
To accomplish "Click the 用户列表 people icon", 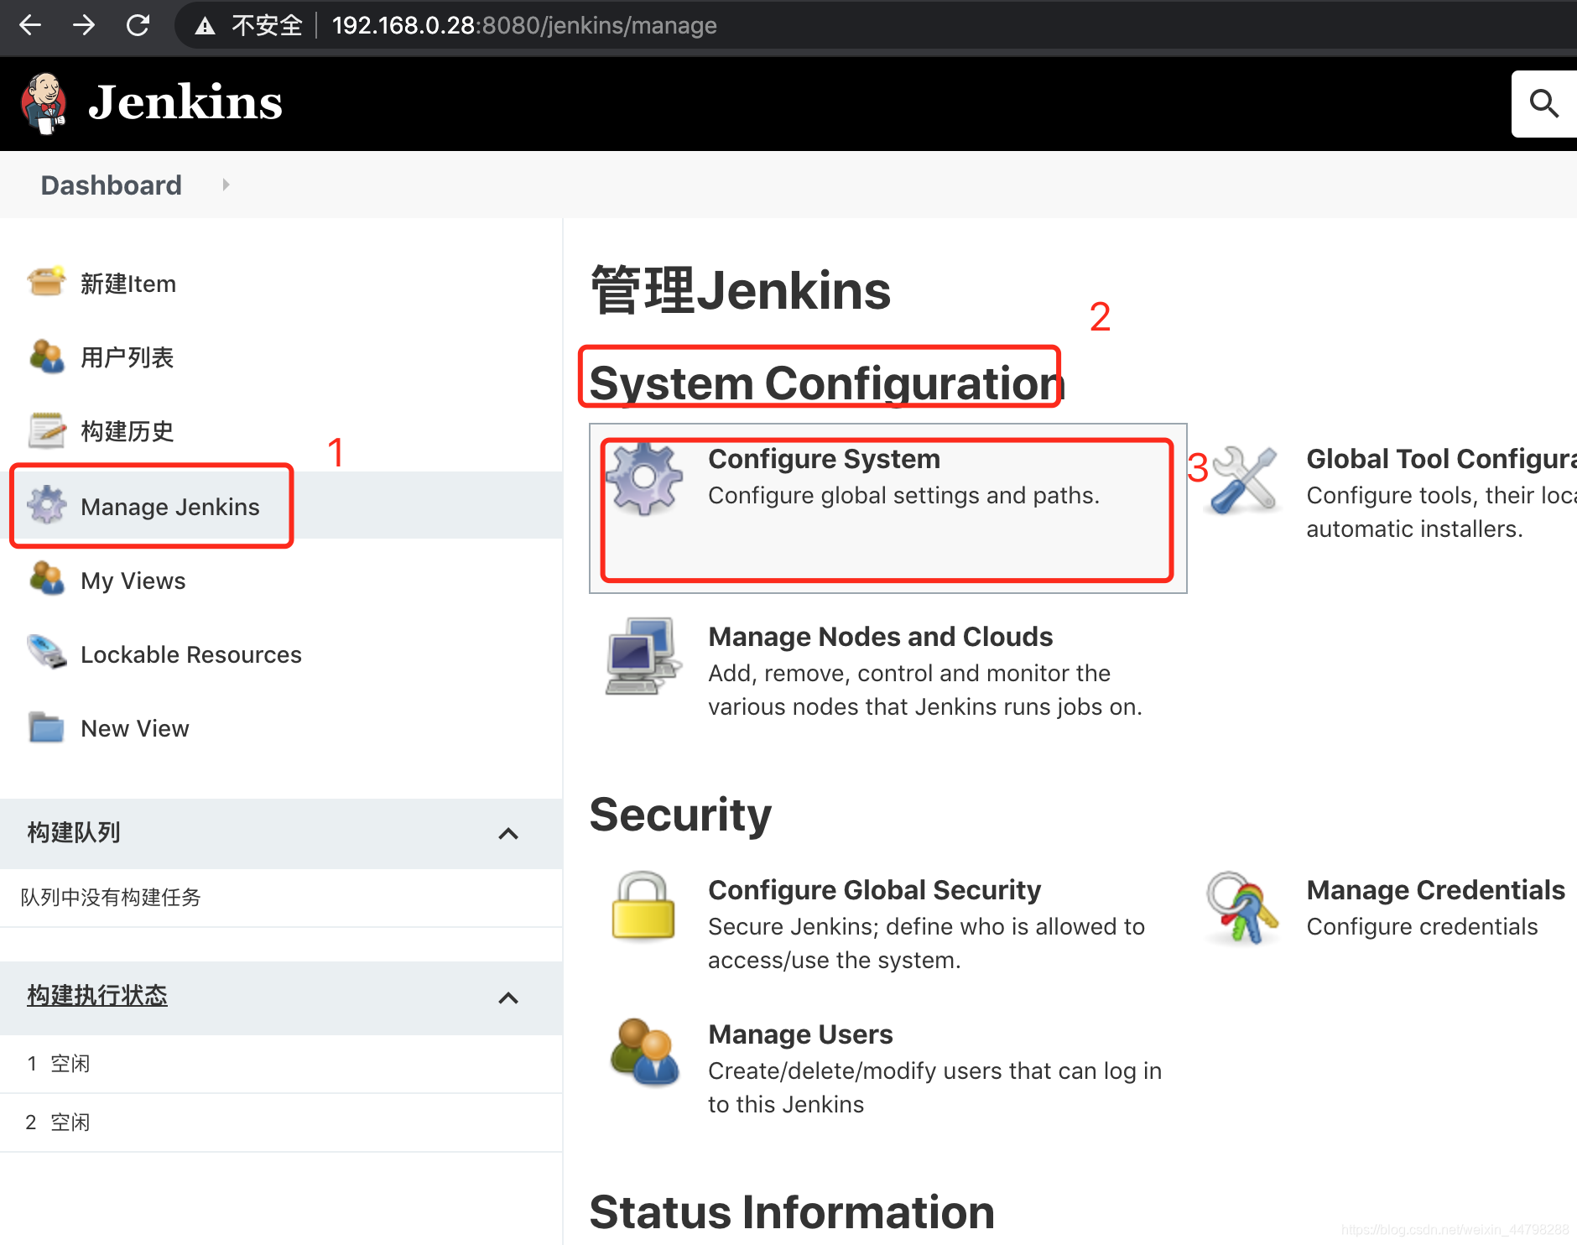I will 46,357.
